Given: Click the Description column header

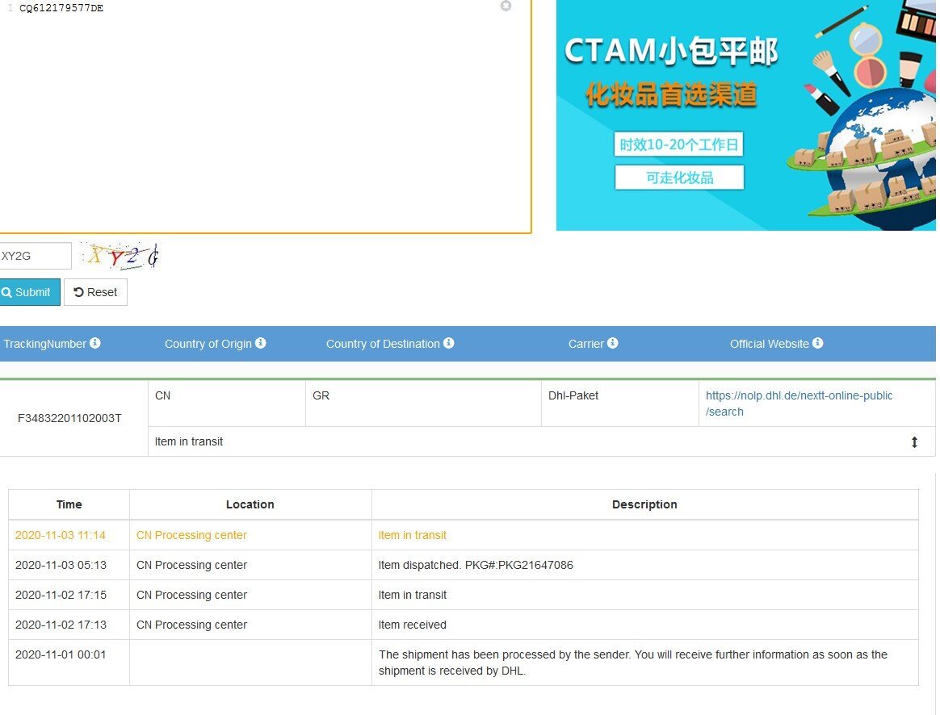Looking at the screenshot, I should 644,504.
